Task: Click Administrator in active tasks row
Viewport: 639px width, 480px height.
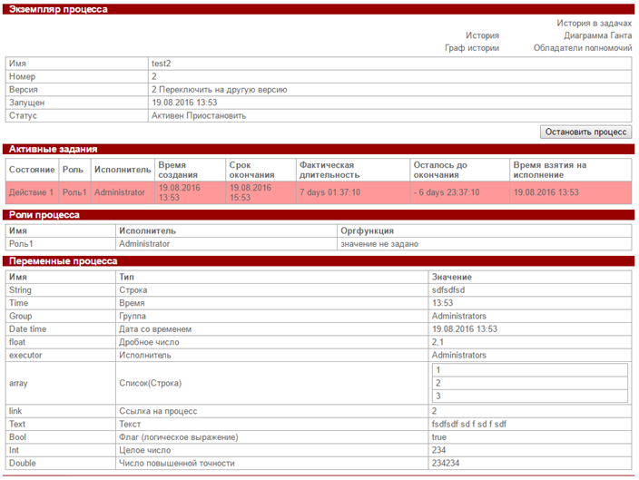Action: coord(120,192)
